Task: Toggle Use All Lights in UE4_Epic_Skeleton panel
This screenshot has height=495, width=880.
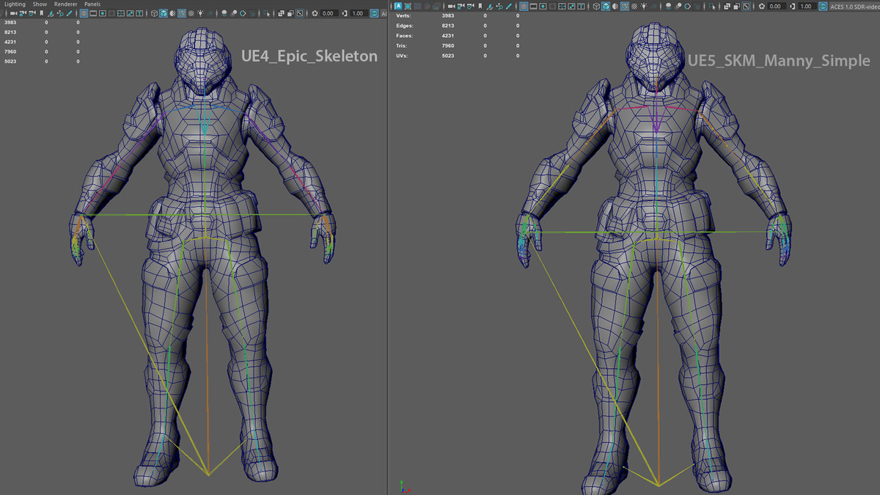Action: [x=201, y=13]
